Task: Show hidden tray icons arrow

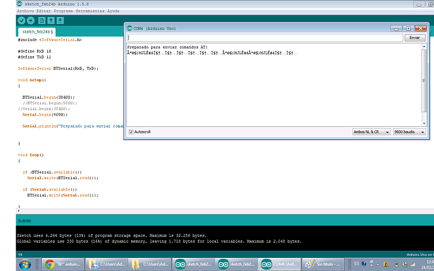Action: click(x=377, y=265)
